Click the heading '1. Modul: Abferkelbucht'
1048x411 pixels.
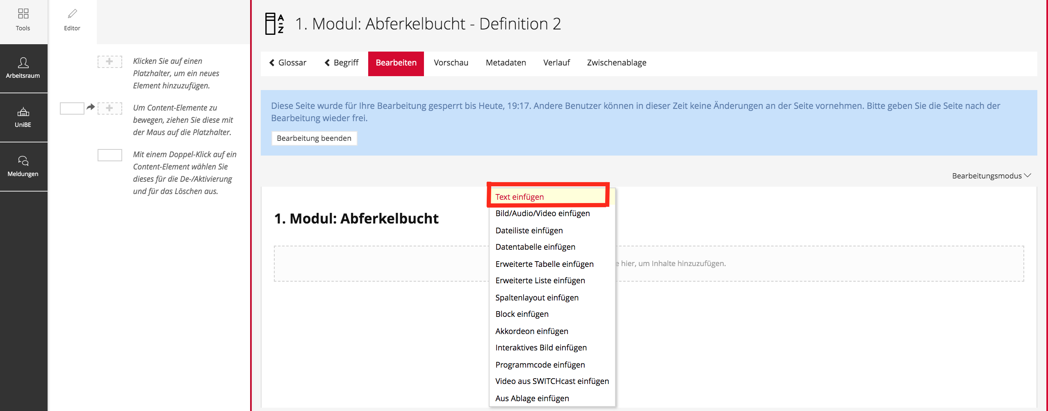pos(356,219)
